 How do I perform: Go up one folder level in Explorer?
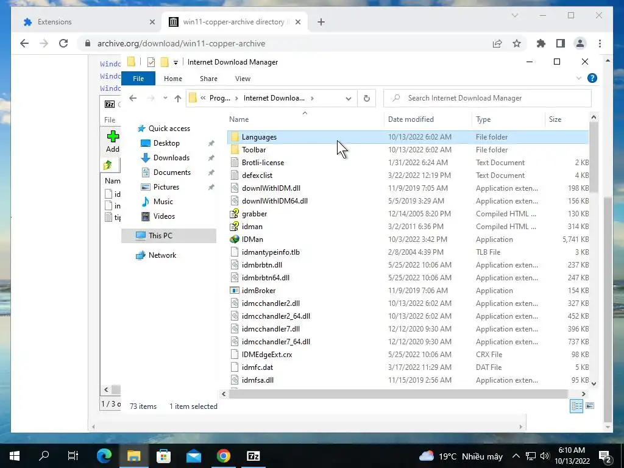tap(177, 98)
